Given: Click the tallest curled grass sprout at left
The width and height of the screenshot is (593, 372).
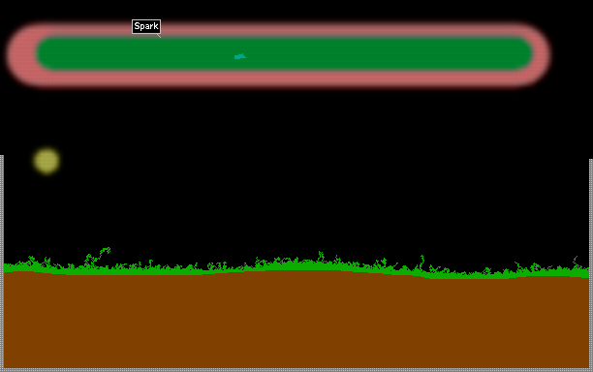Looking at the screenshot, I should [x=98, y=257].
